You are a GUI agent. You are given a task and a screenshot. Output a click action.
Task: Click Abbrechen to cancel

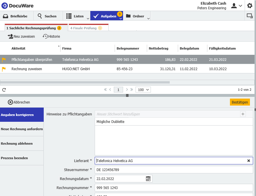19,102
